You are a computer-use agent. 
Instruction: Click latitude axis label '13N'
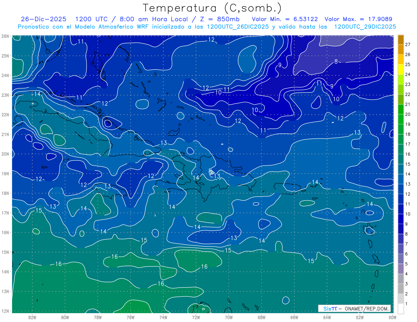5,291
